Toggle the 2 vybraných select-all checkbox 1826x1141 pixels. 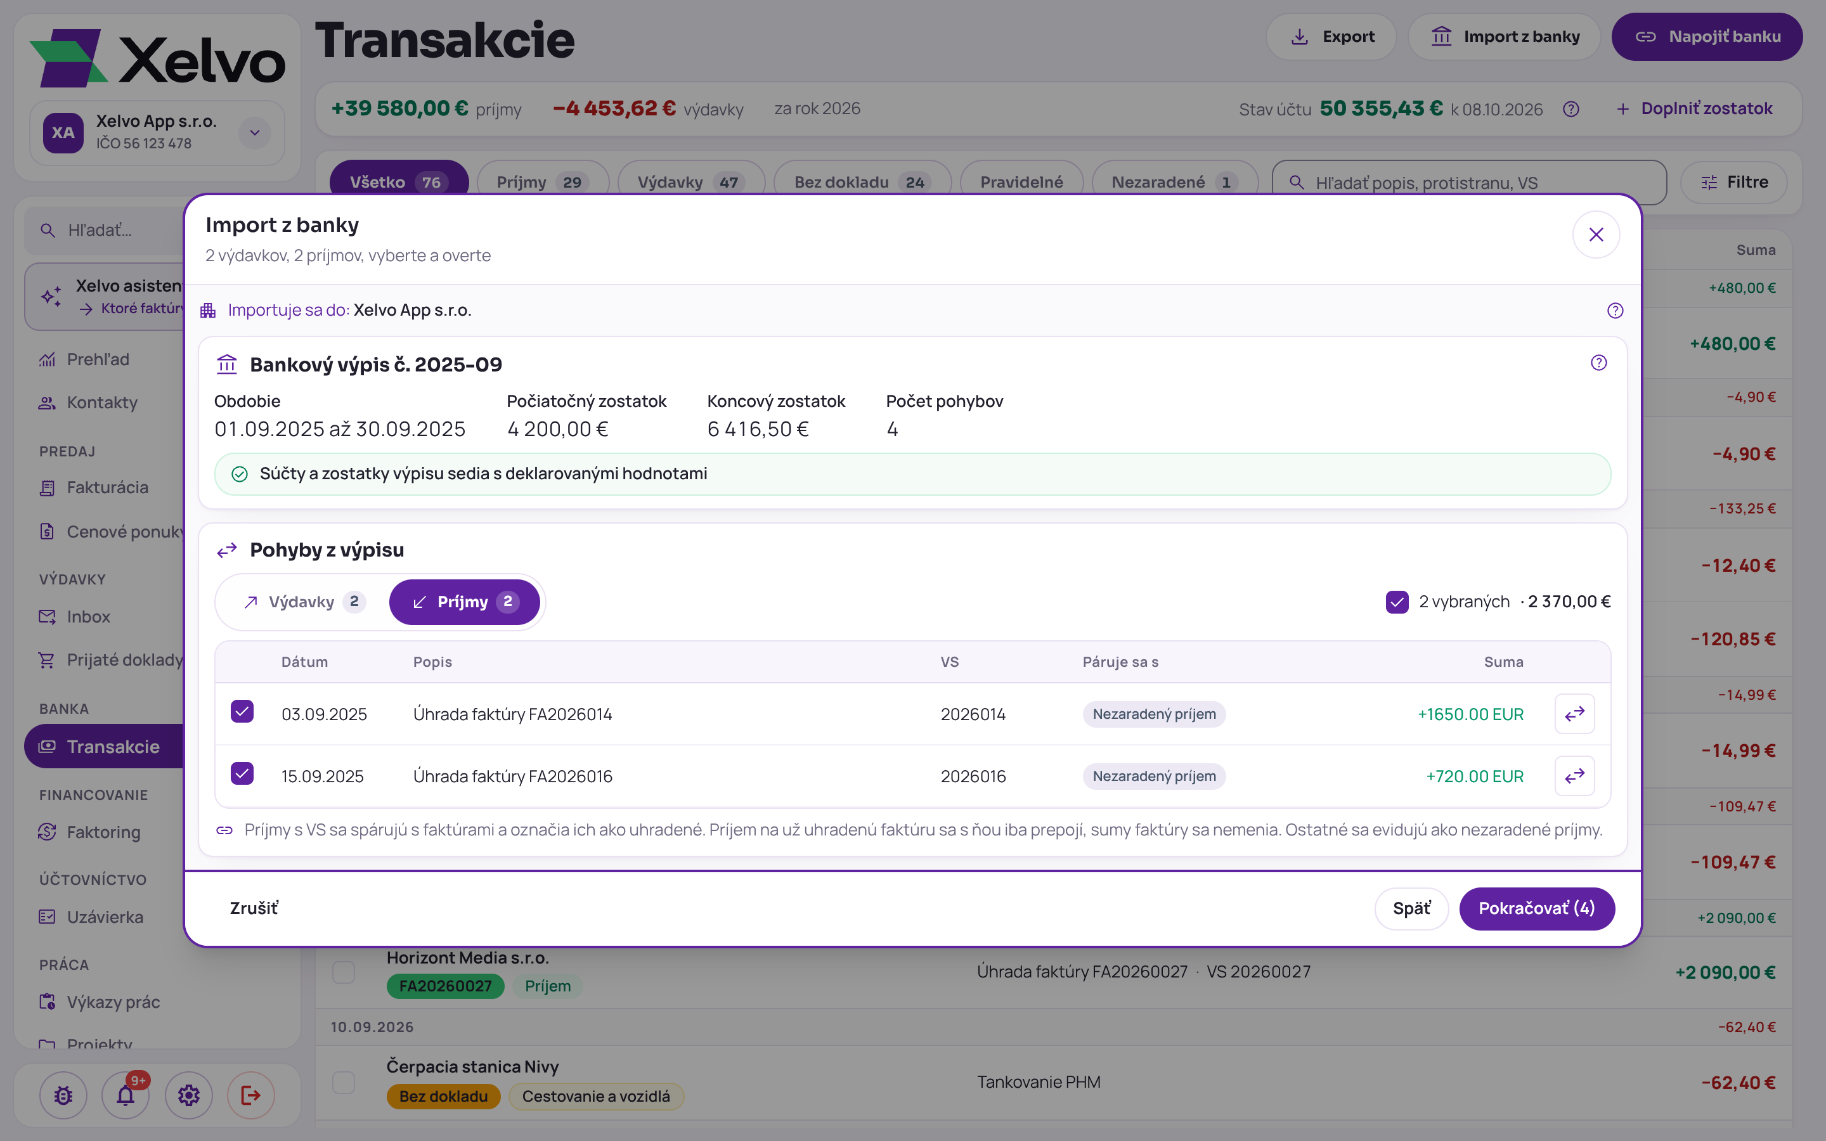1397,602
